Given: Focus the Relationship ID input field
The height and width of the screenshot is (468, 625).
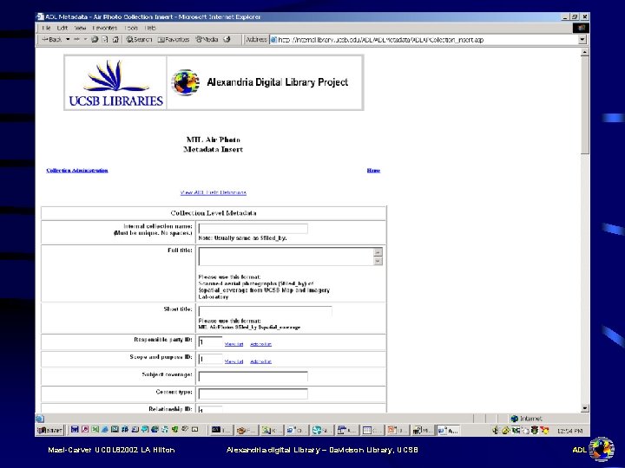Looking at the screenshot, I should point(210,409).
